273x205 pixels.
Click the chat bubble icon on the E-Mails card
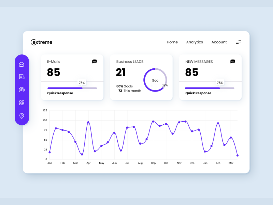click(x=95, y=61)
